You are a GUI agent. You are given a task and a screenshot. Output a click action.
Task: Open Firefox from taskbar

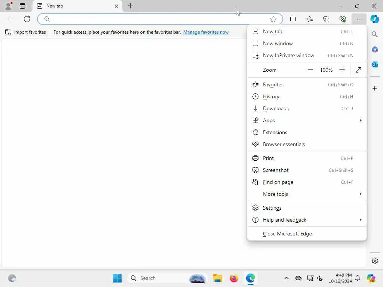coord(234,278)
